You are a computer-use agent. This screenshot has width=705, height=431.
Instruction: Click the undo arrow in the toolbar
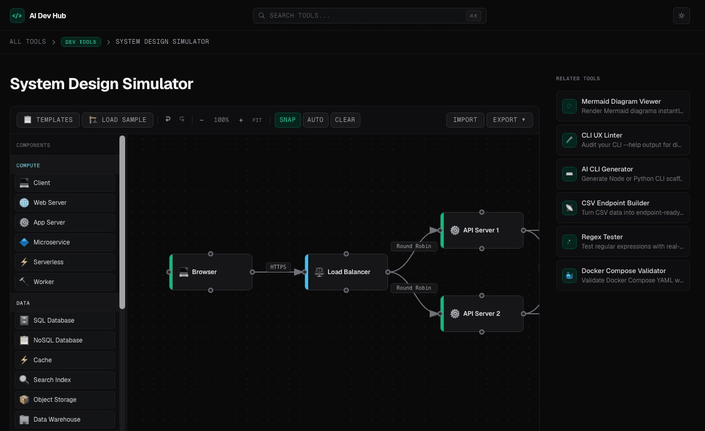[168, 120]
